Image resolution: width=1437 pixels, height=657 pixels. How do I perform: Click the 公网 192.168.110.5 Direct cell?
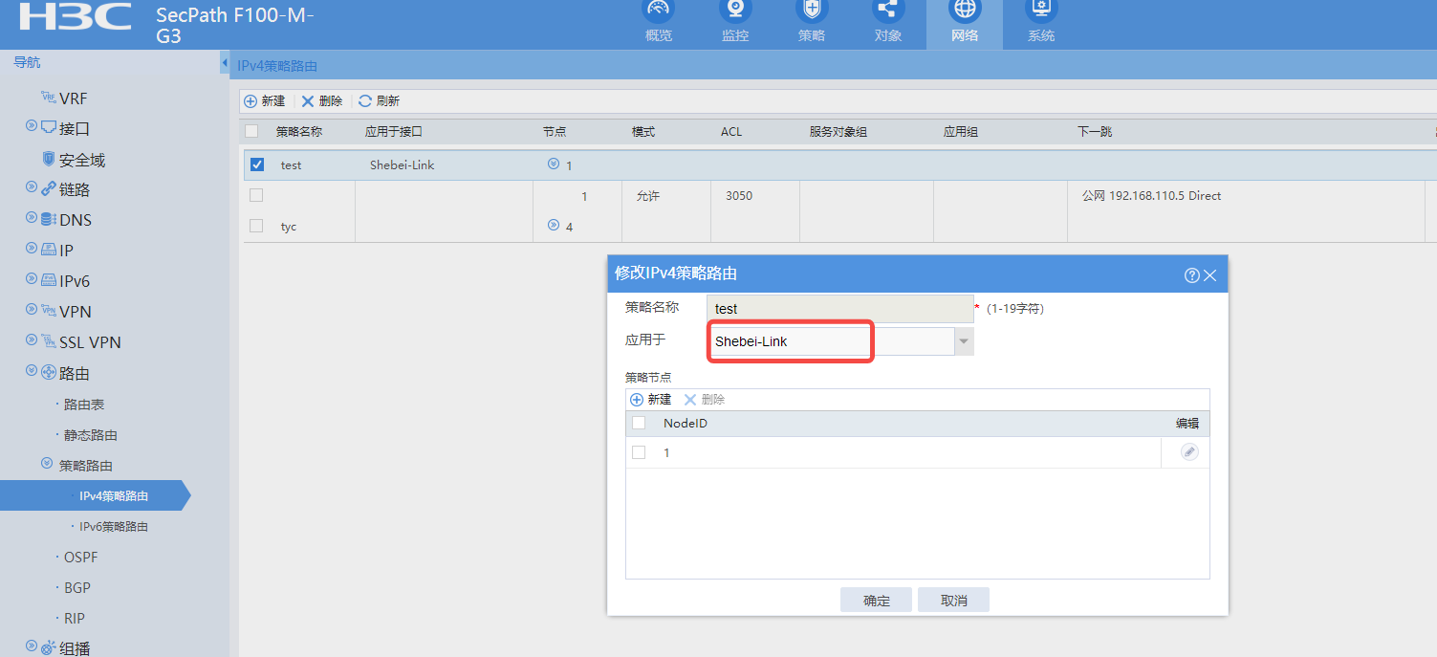point(1151,196)
